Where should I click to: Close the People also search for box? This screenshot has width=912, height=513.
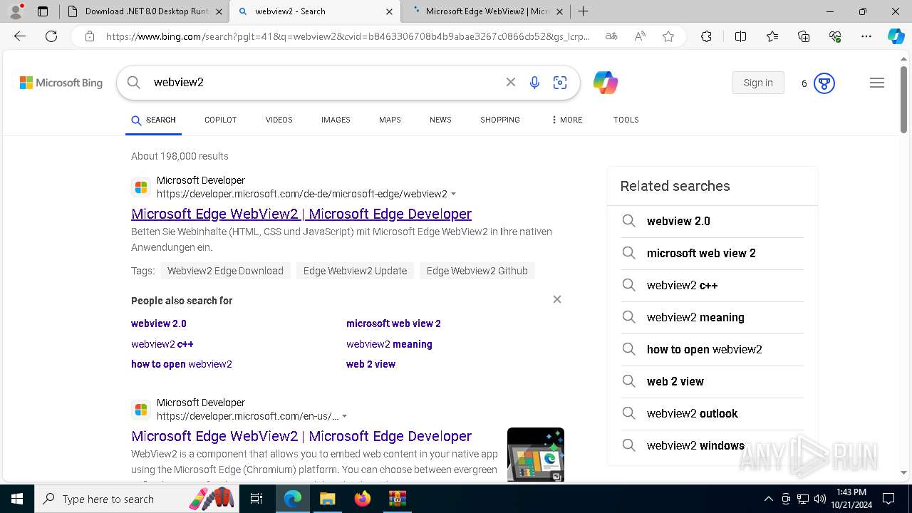point(557,299)
